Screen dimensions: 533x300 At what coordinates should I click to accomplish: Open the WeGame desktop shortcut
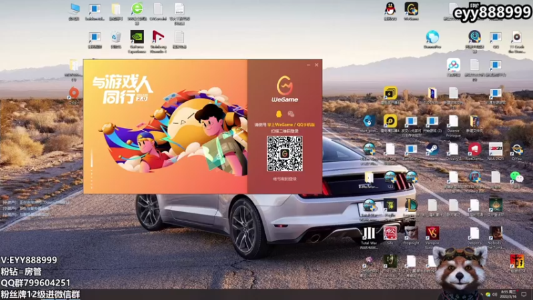(411, 11)
